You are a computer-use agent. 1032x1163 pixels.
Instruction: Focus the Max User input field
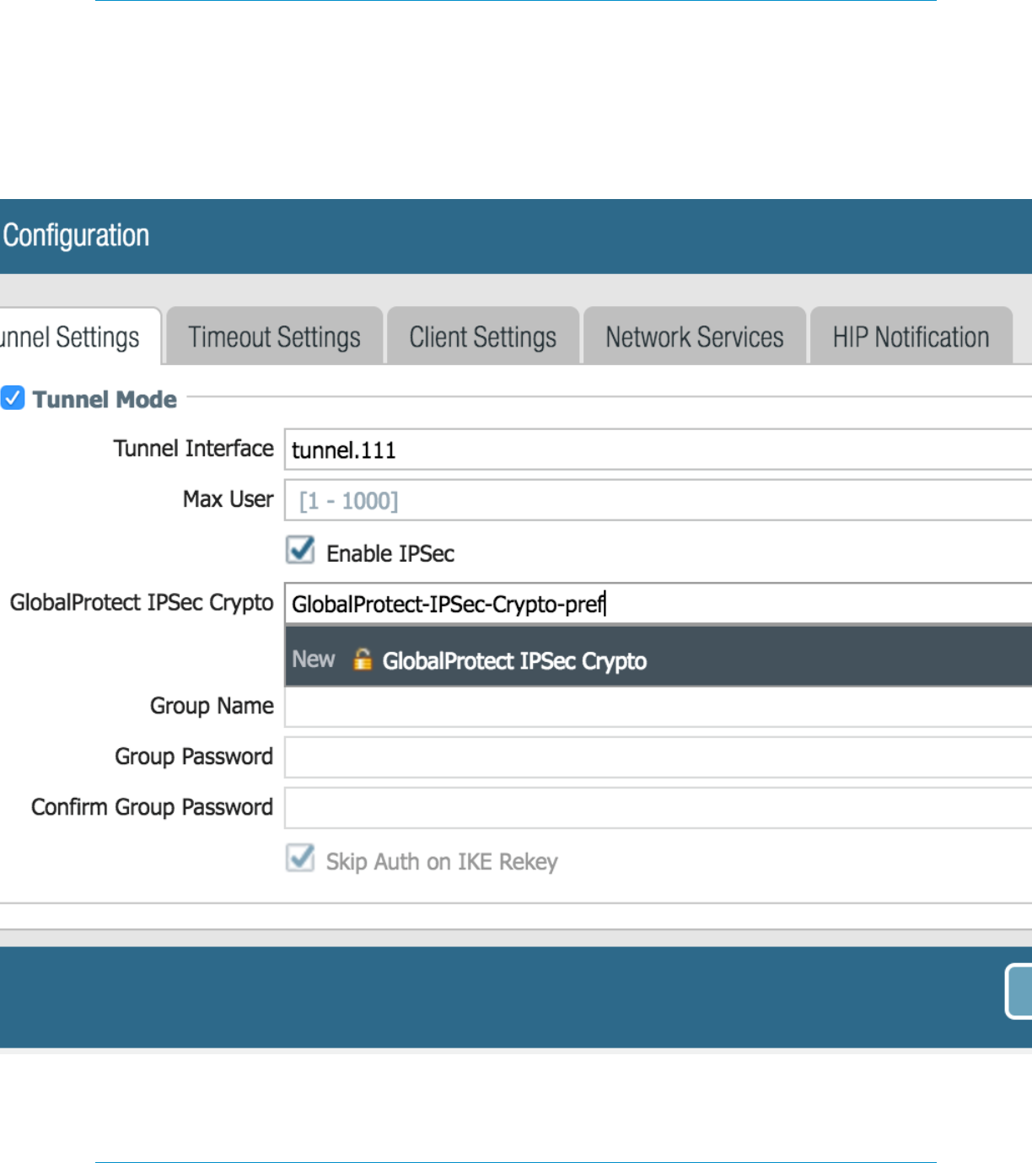pos(658,500)
